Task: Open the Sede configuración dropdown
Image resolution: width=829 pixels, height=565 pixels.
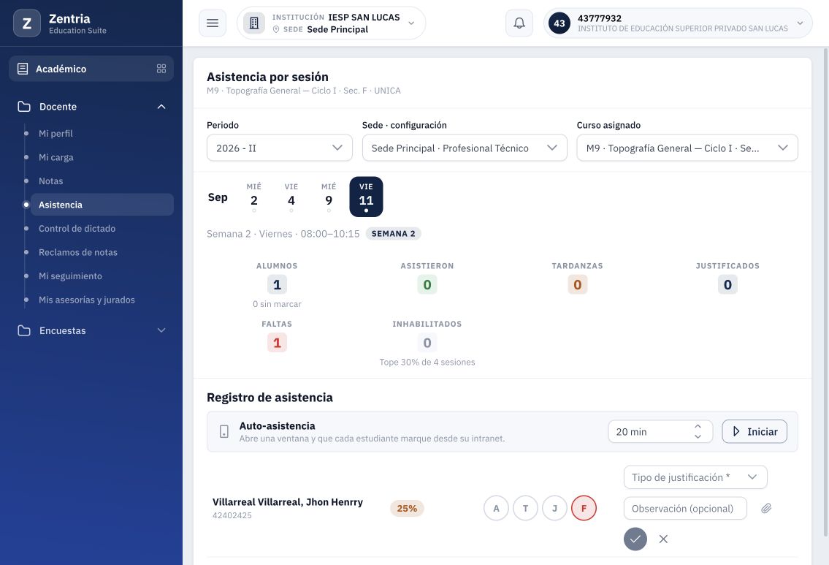Action: tap(465, 148)
